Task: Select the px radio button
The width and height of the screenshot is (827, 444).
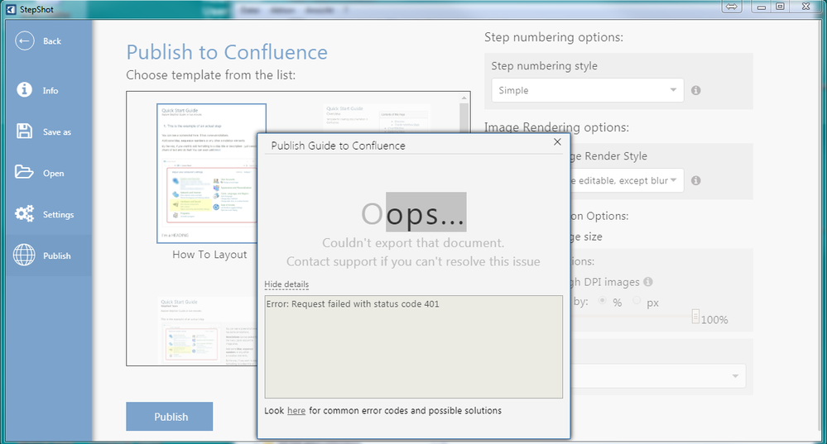Action: click(x=637, y=300)
